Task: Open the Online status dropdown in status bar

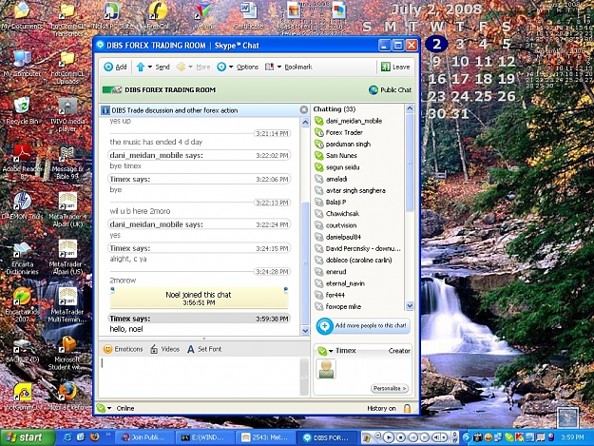Action: click(x=109, y=409)
